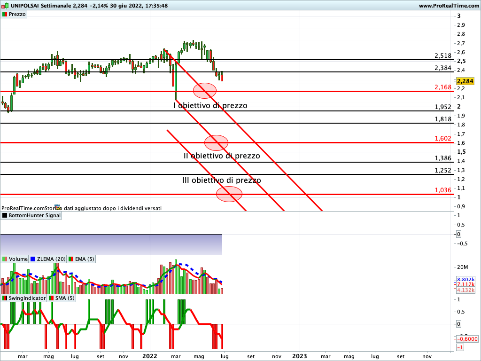Viewport: 481px width, 361px height.
Task: Select the I obiettivo di prezzo annotation
Action: tap(210, 106)
